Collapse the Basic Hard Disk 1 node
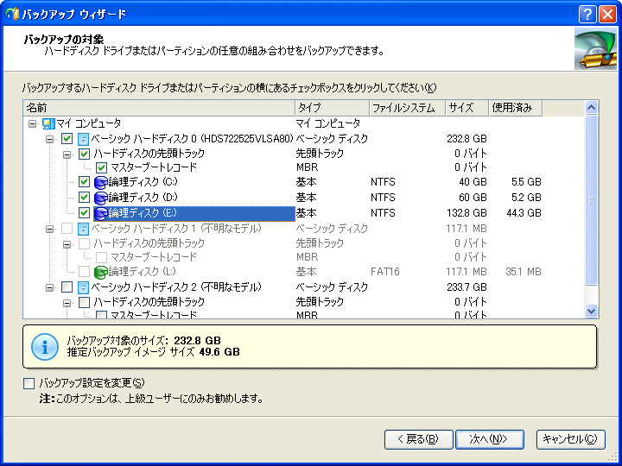Viewport: 622px width, 466px height. [49, 229]
